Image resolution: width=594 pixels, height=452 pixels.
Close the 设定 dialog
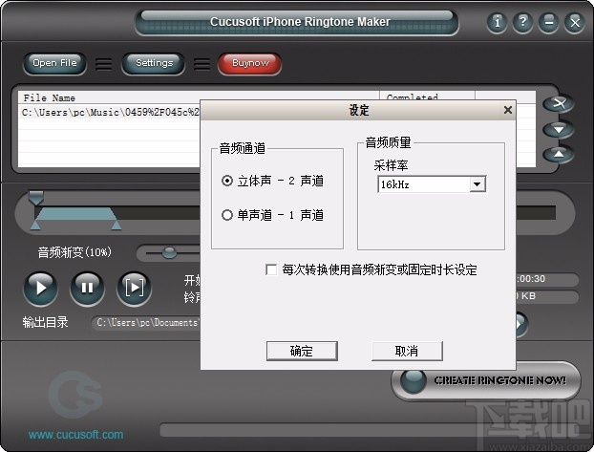(508, 110)
